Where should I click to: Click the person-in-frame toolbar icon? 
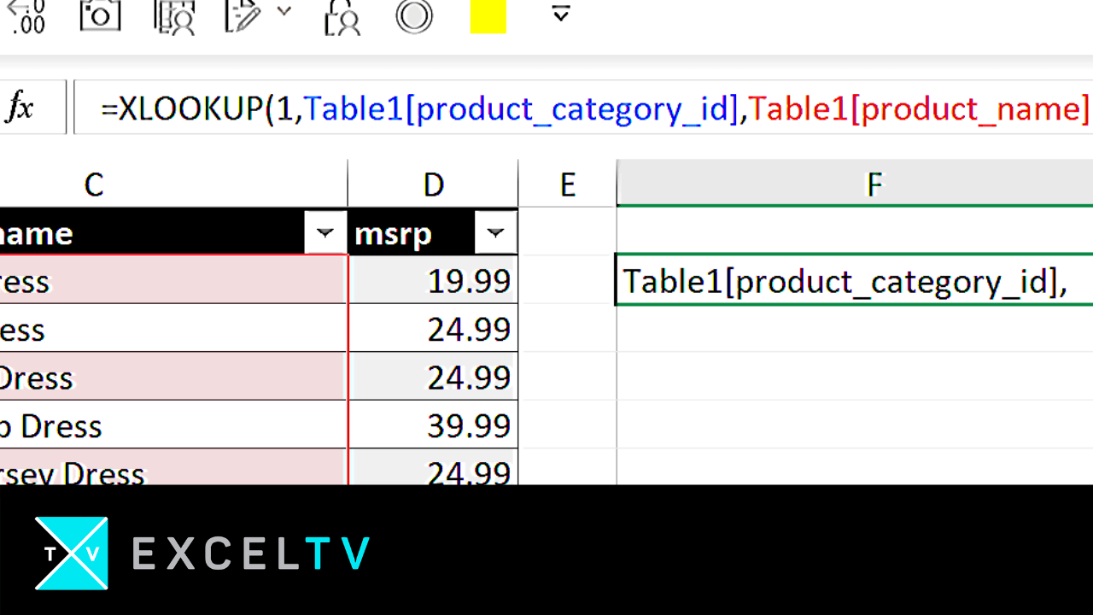pyautogui.click(x=342, y=15)
